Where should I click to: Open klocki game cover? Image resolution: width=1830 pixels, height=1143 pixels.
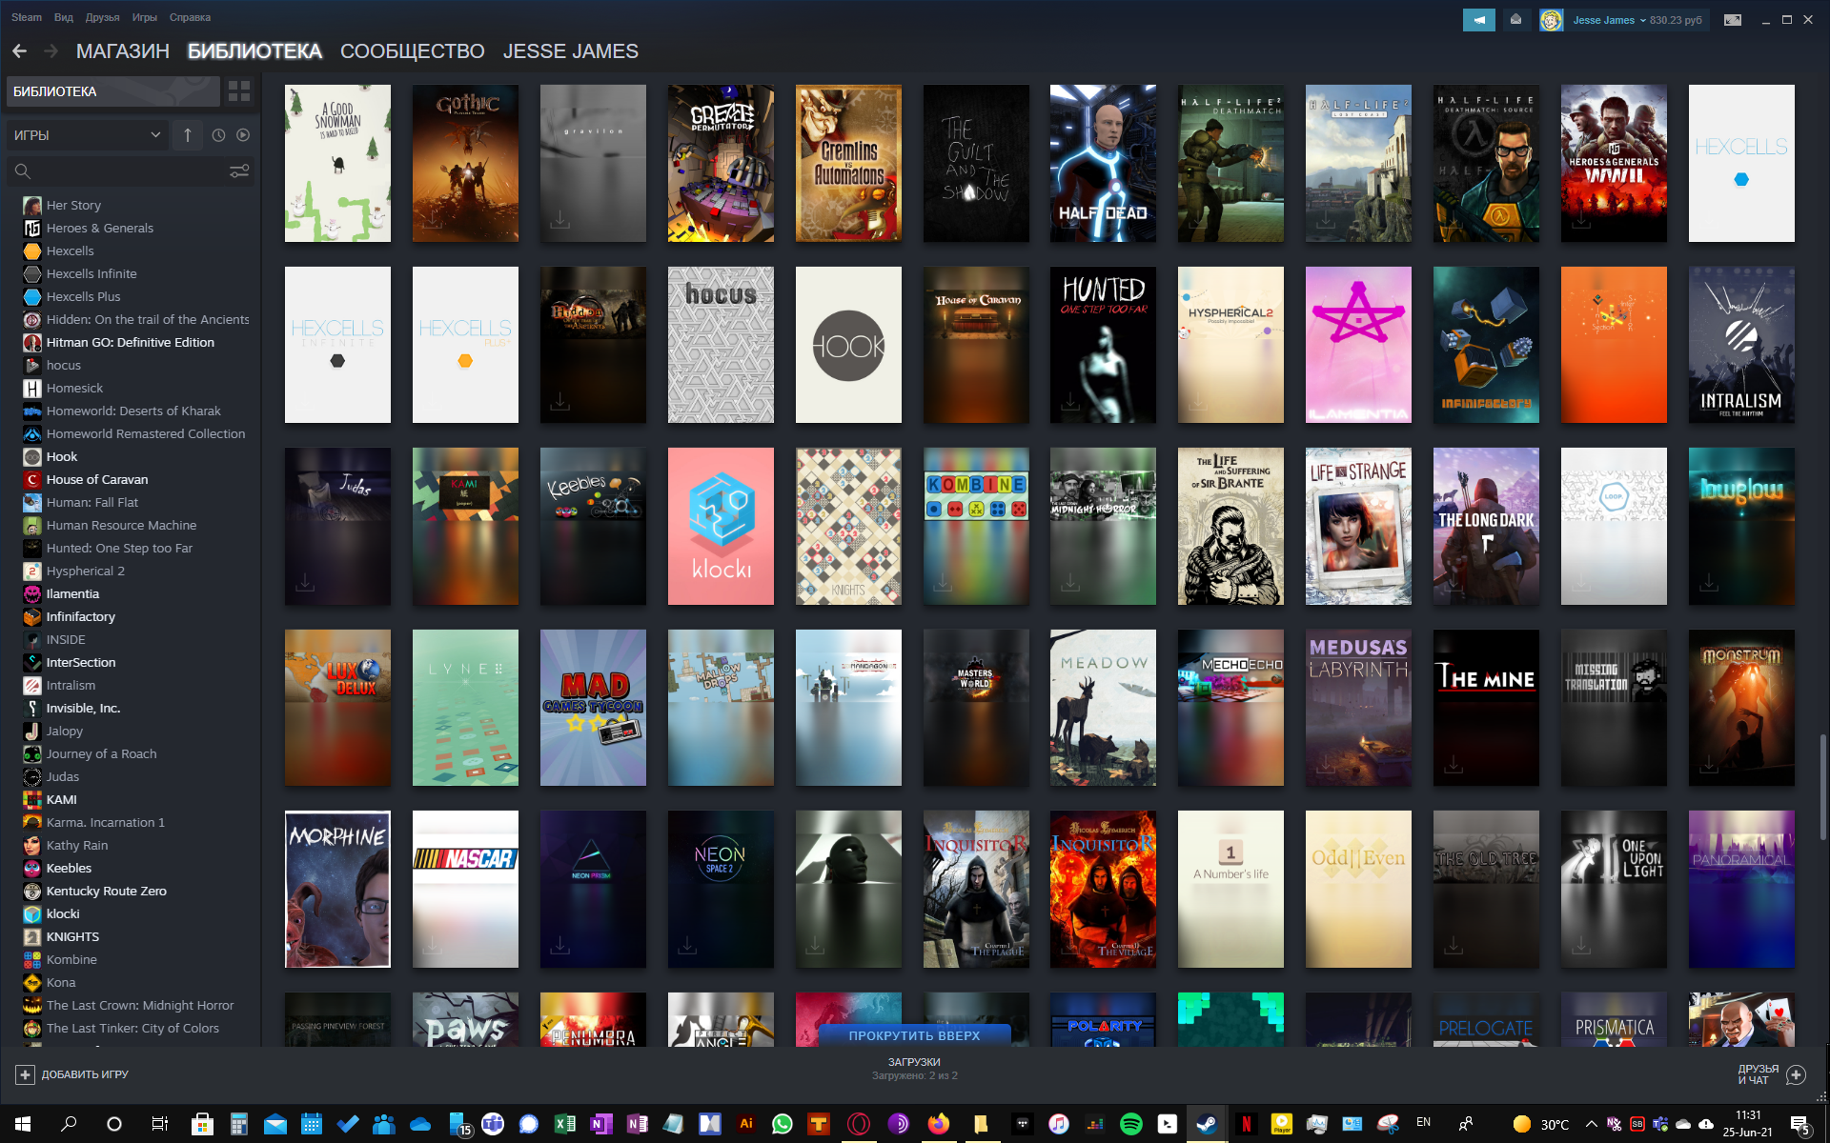click(721, 527)
